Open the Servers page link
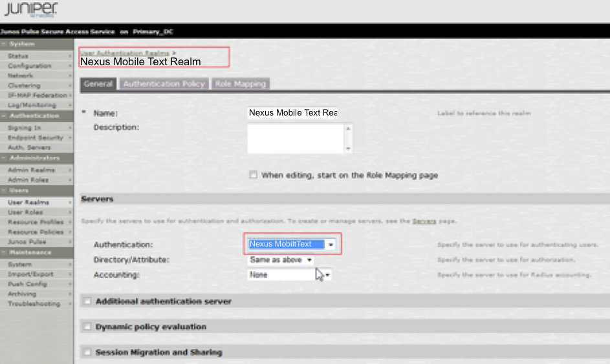This screenshot has height=364, width=610. [x=424, y=221]
